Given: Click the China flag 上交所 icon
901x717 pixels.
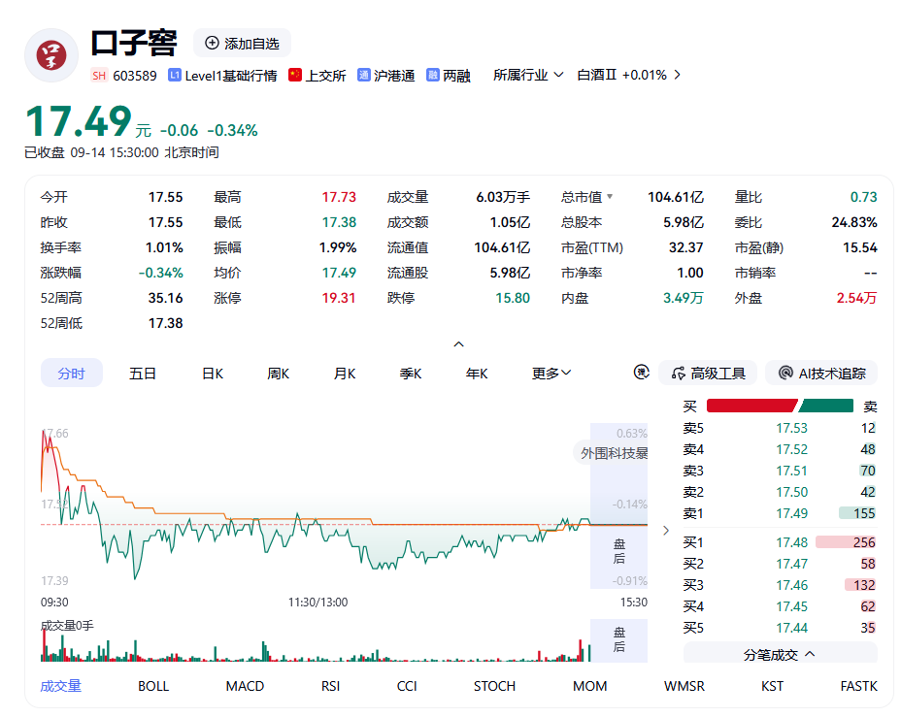Looking at the screenshot, I should click(295, 75).
